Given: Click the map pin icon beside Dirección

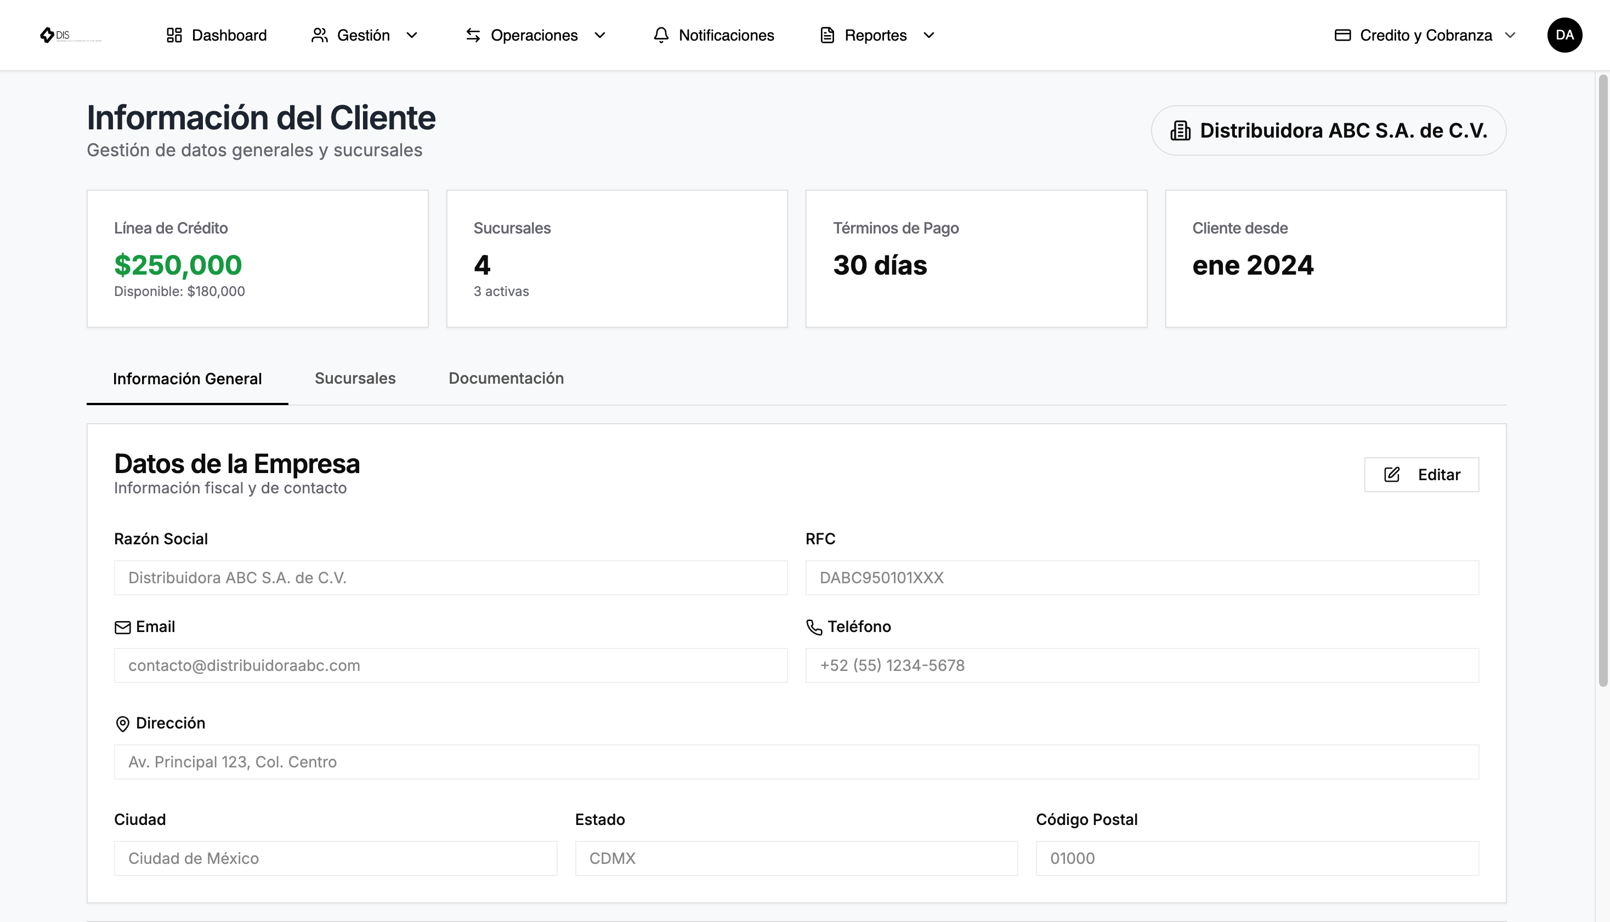Looking at the screenshot, I should (x=122, y=723).
